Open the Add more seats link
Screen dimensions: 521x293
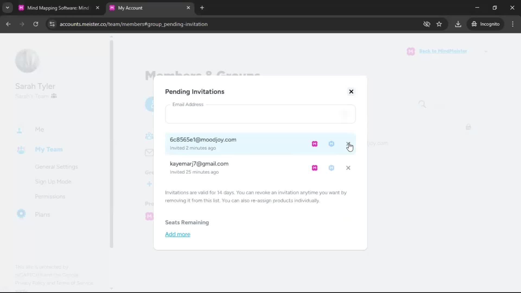click(x=177, y=234)
